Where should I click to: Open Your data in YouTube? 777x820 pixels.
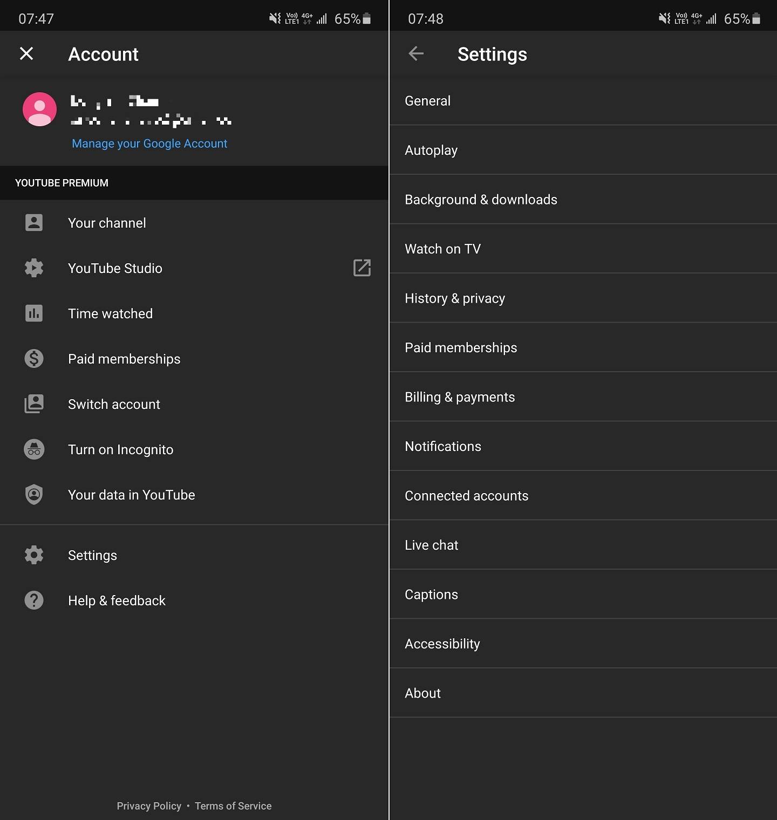pyautogui.click(x=194, y=495)
